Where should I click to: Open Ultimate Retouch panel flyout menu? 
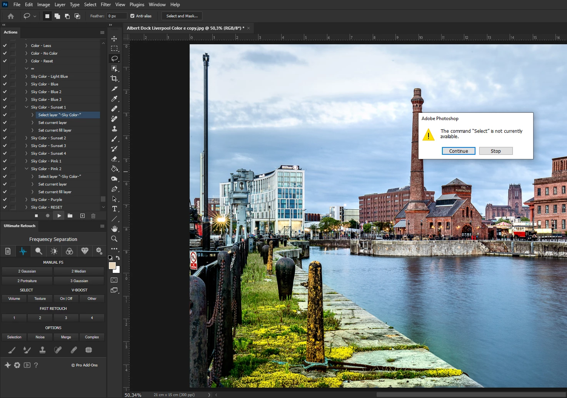point(102,226)
